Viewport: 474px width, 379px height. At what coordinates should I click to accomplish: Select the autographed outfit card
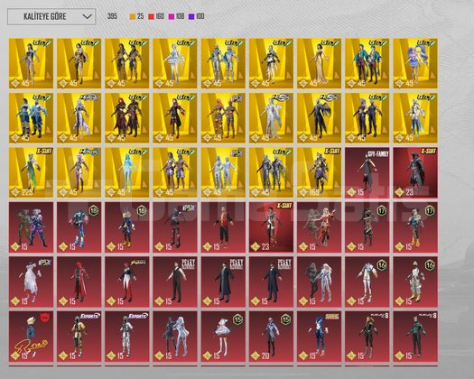[31, 337]
